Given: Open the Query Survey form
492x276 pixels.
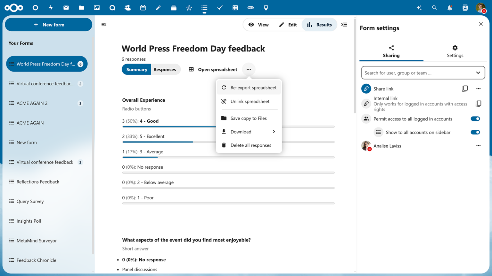Looking at the screenshot, I should click(30, 201).
